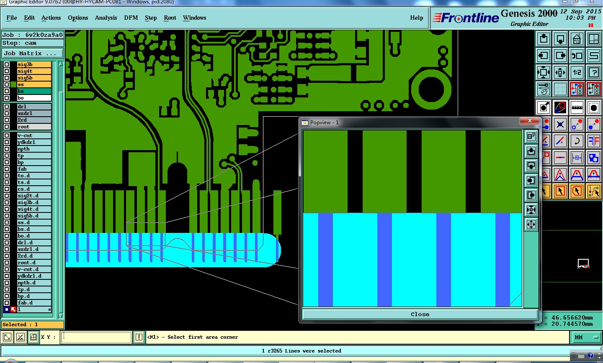
Task: Pan view down in main toolbar
Action: point(560,39)
